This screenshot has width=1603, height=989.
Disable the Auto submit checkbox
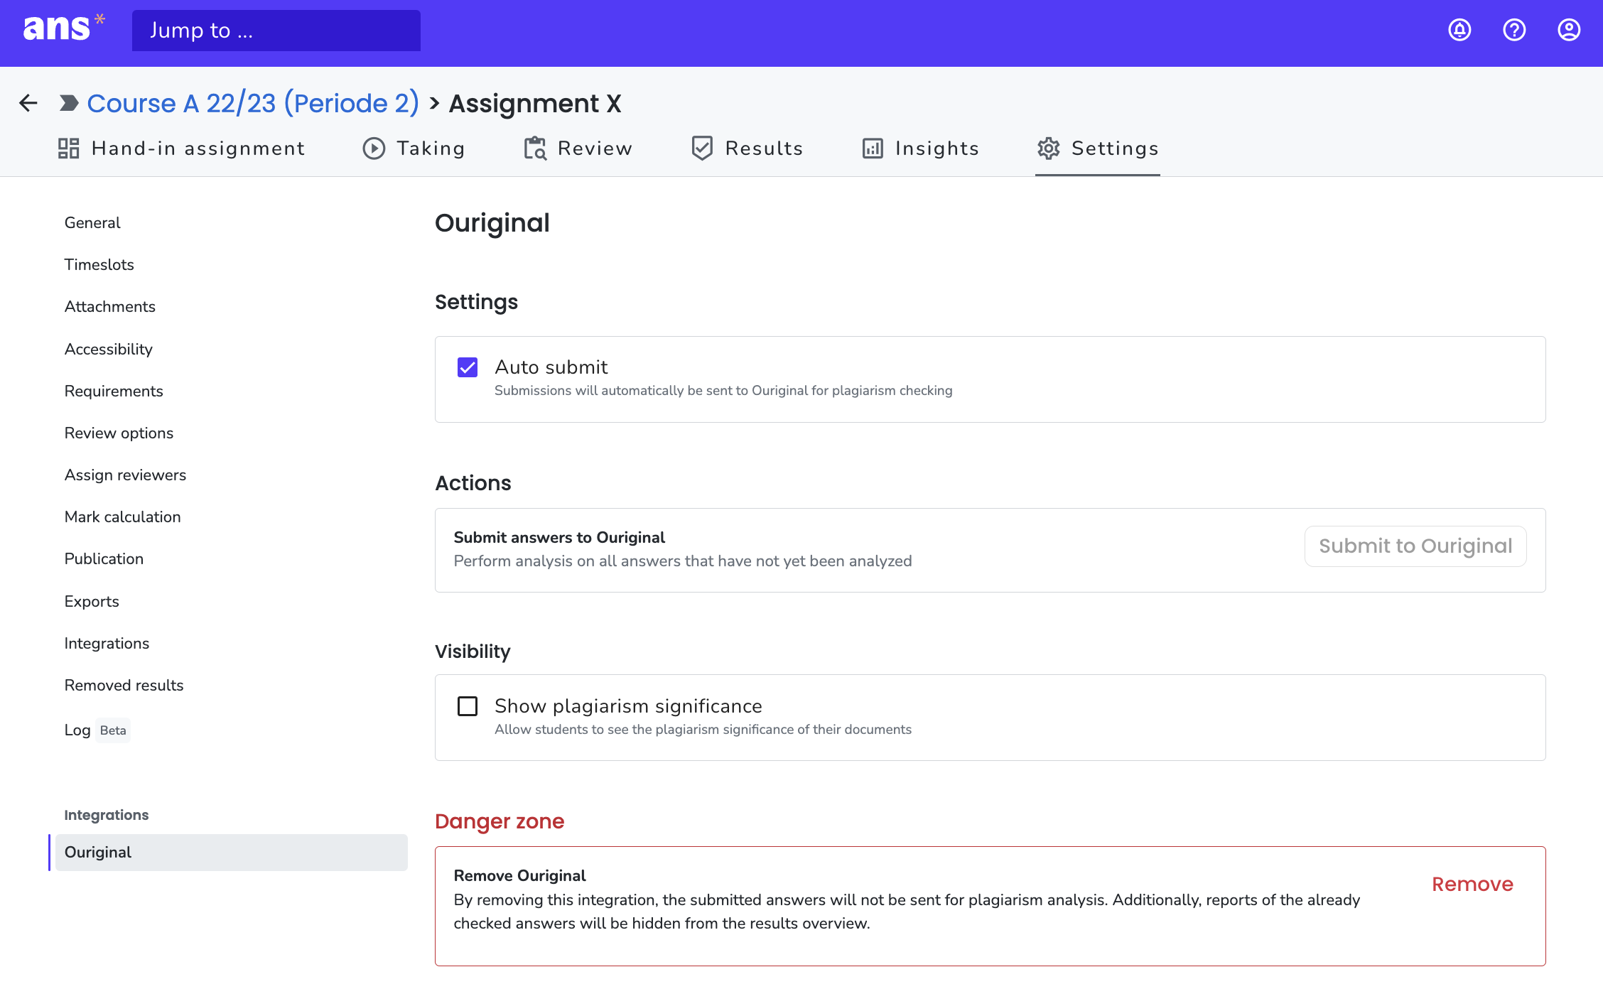click(468, 367)
